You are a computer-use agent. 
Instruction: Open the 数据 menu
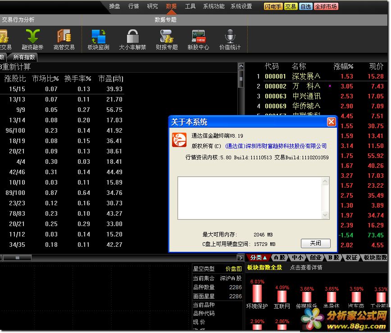click(x=171, y=6)
